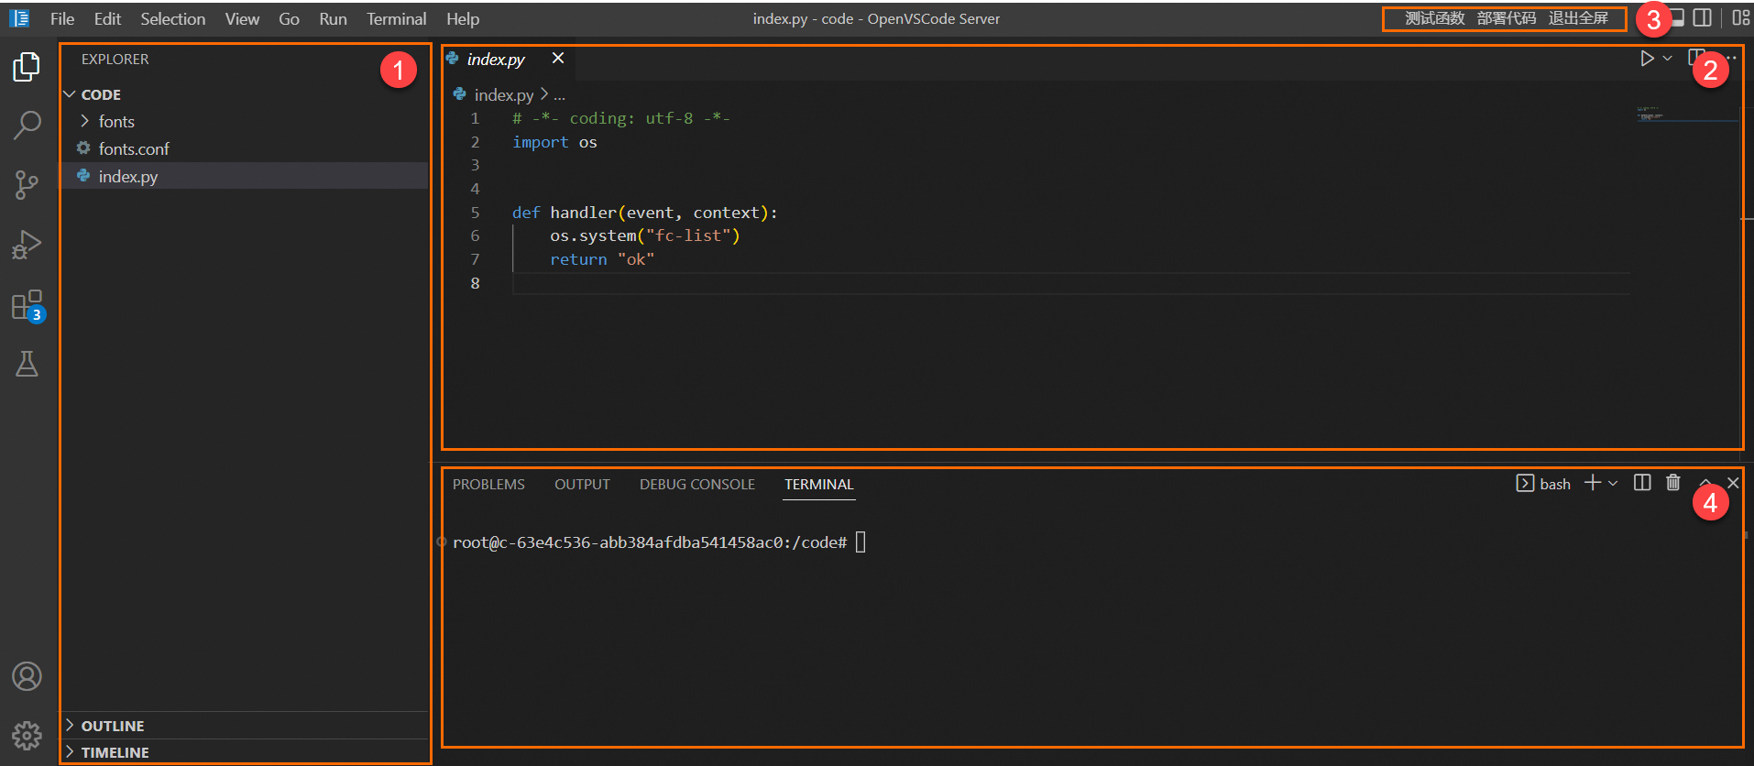Image resolution: width=1754 pixels, height=766 pixels.
Task: Open the Testing flask view
Action: (x=27, y=365)
